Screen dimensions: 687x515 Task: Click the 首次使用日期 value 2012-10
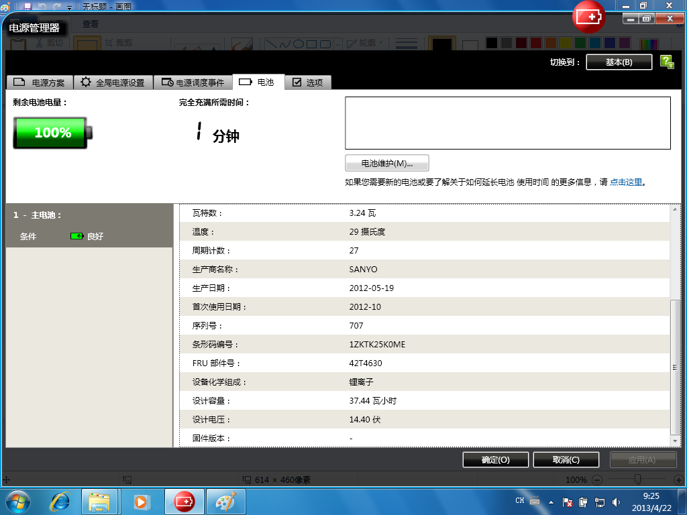pyautogui.click(x=365, y=307)
